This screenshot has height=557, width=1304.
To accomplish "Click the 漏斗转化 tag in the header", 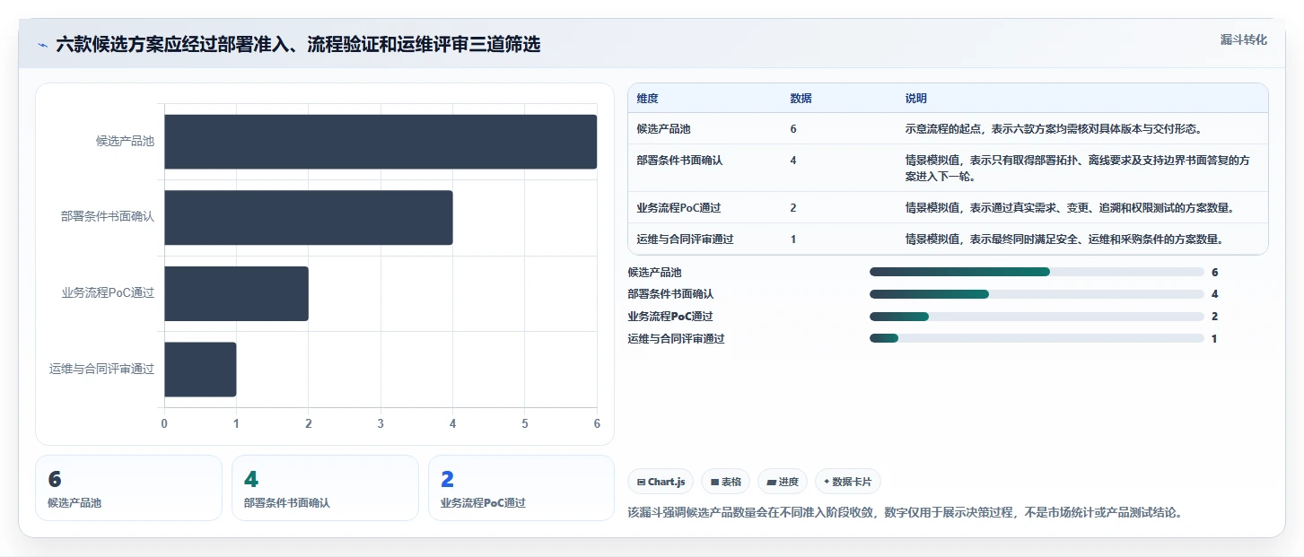I will [x=1244, y=39].
